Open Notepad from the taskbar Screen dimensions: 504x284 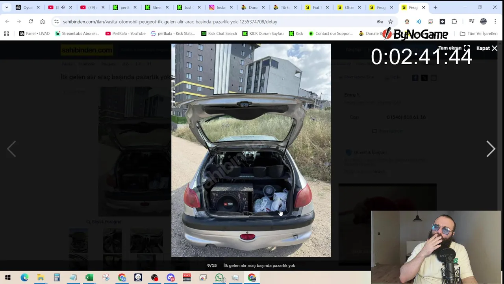point(73,278)
